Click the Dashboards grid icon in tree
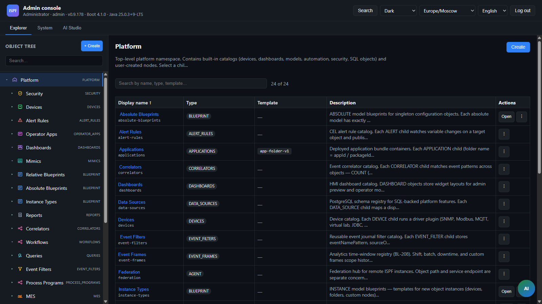This screenshot has height=304, width=542. [x=20, y=148]
